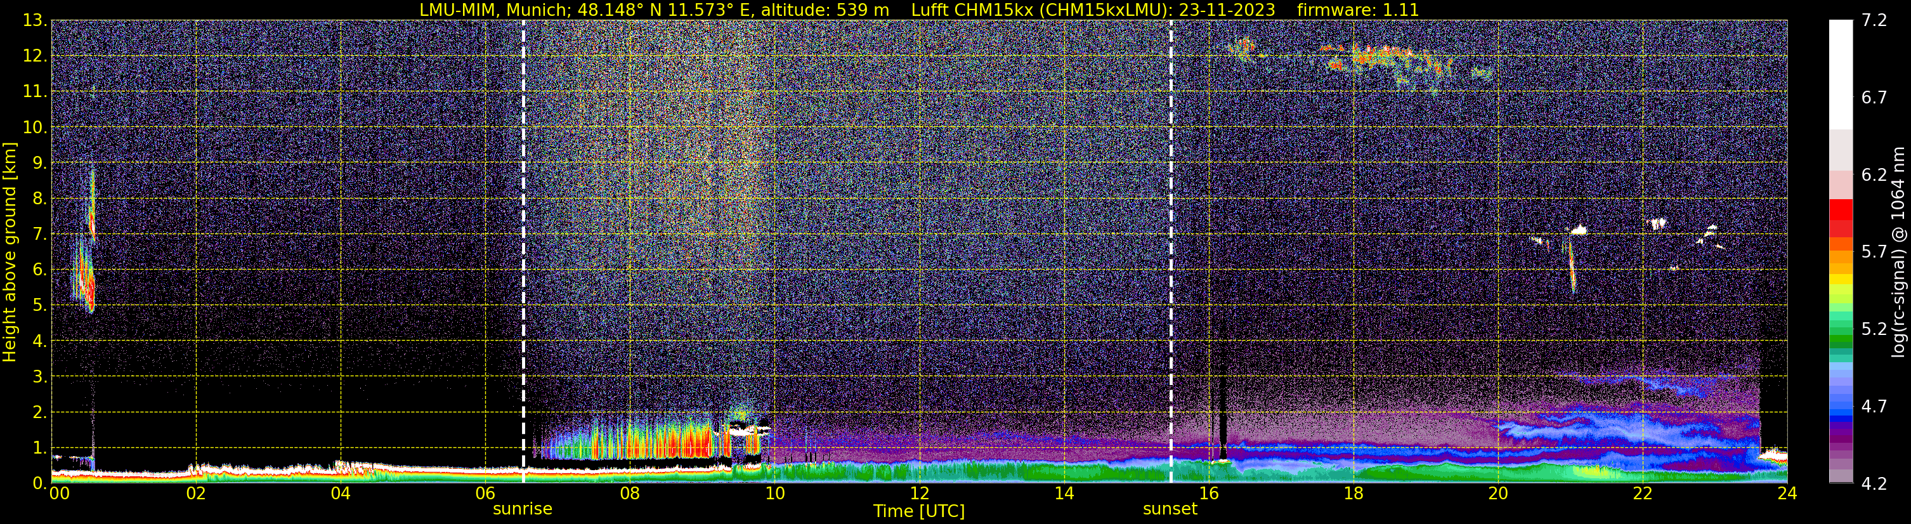Screen dimensions: 1911x524
Task: Click time tick label 08
Action: pyautogui.click(x=629, y=494)
